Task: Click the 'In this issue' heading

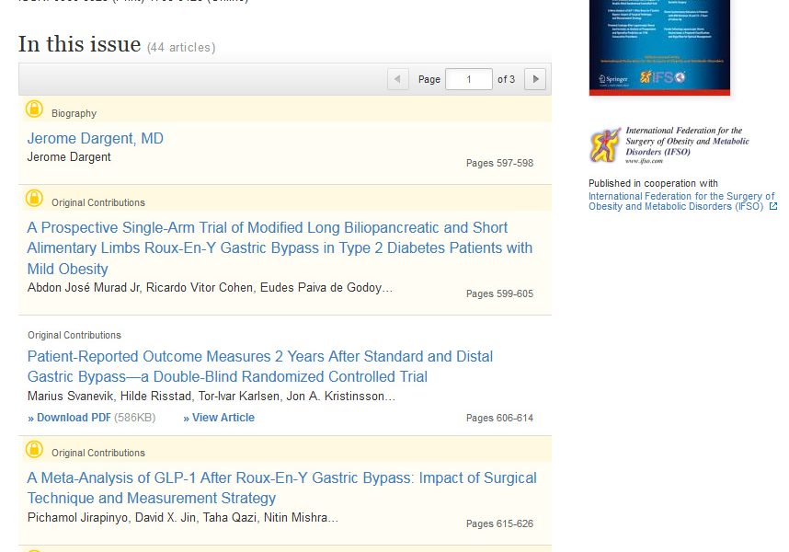Action: pyautogui.click(x=79, y=44)
